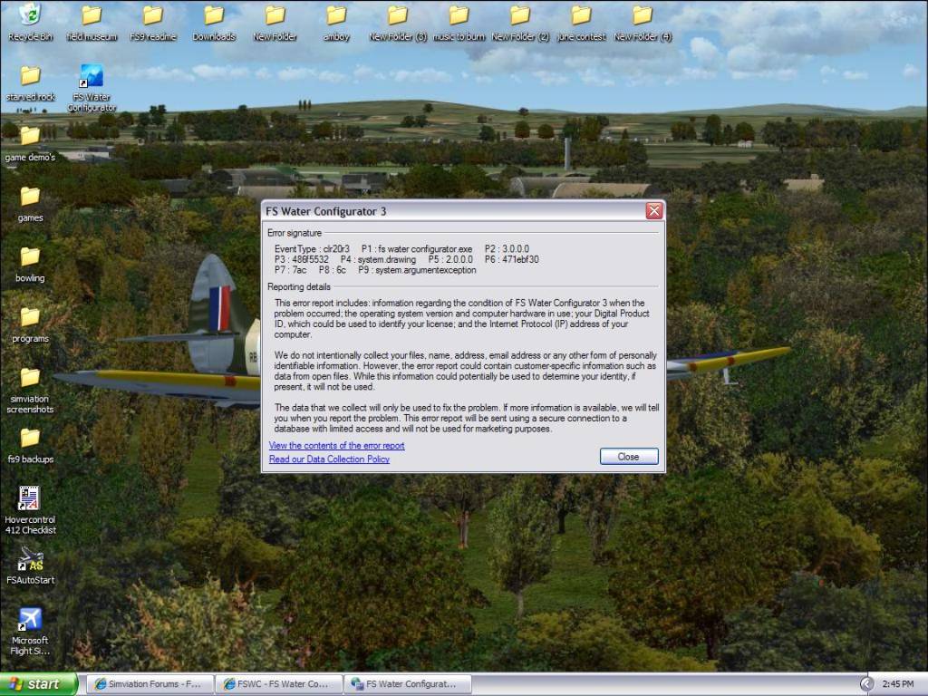Viewport: 928px width, 696px height.
Task: Click the FS Water Configurator 3 title bar
Action: click(x=453, y=211)
